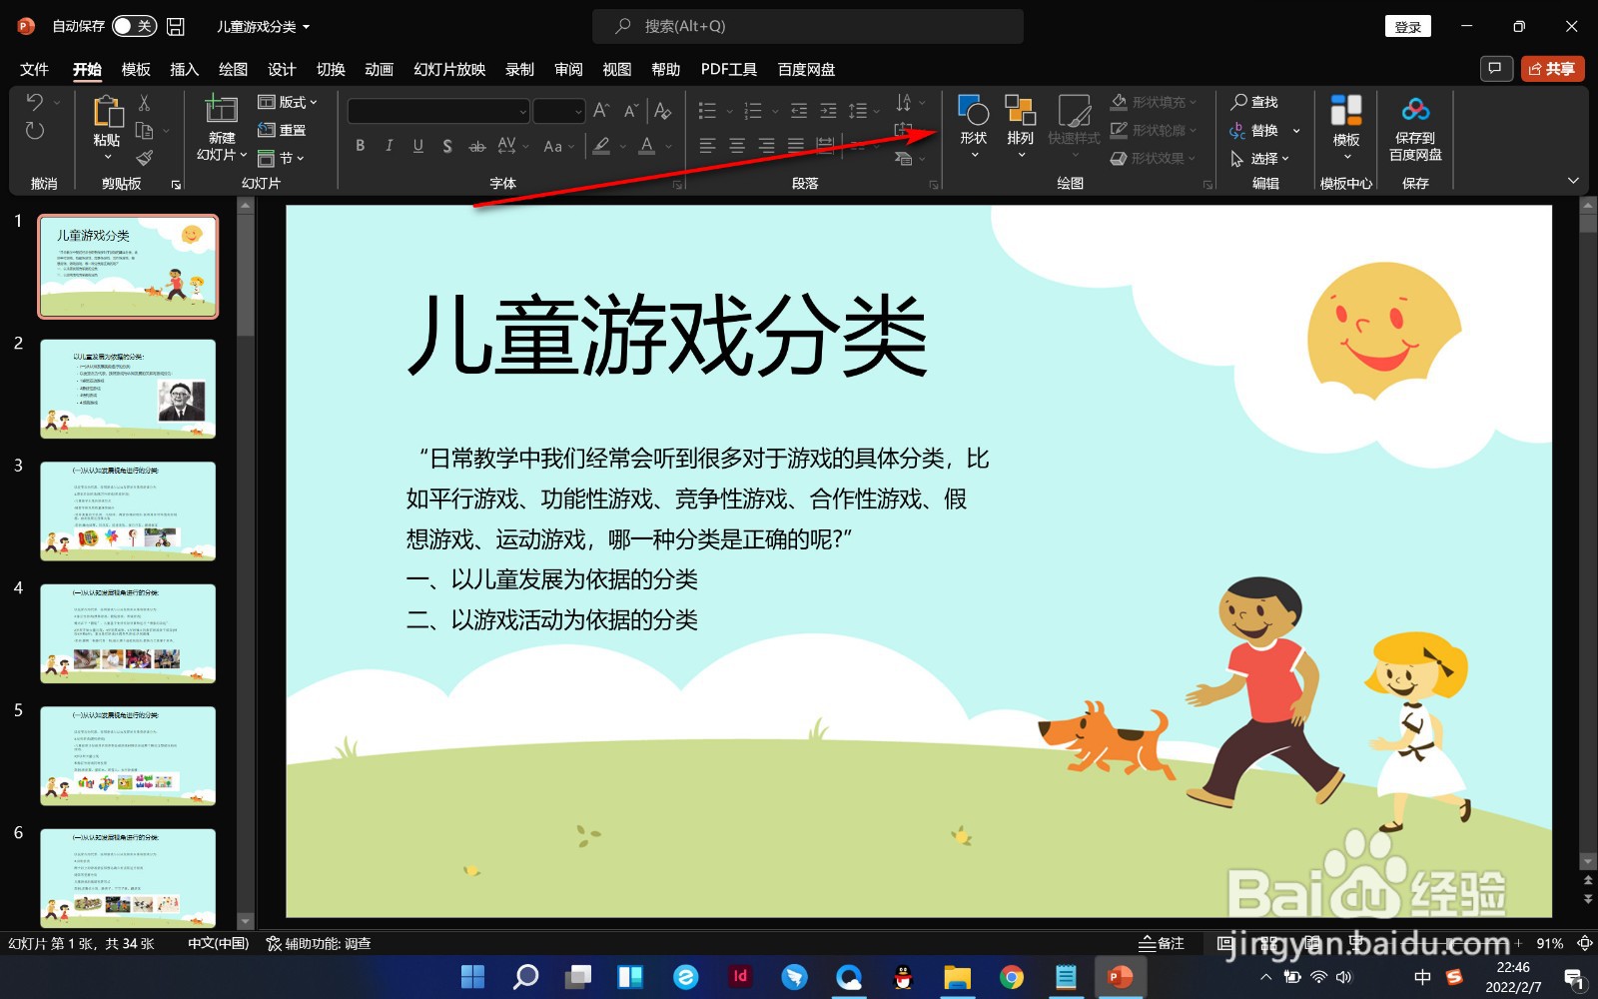This screenshot has height=999, width=1598.
Task: Open the File (文件) menu
Action: click(34, 69)
